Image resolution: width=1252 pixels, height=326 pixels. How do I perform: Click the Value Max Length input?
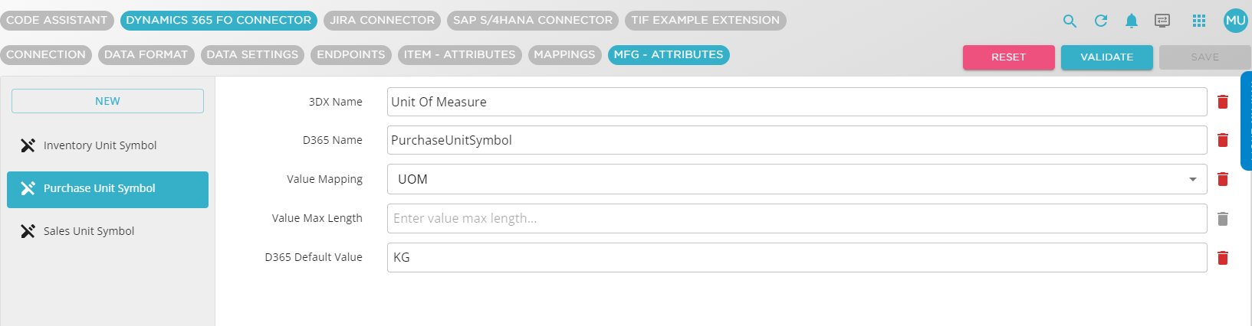(x=797, y=219)
